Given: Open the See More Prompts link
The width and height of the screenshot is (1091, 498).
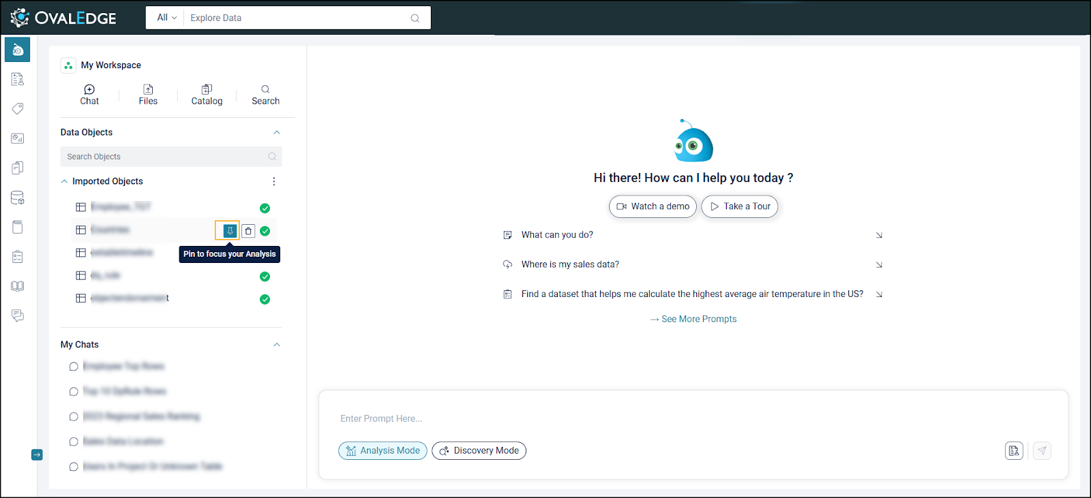Looking at the screenshot, I should click(693, 319).
